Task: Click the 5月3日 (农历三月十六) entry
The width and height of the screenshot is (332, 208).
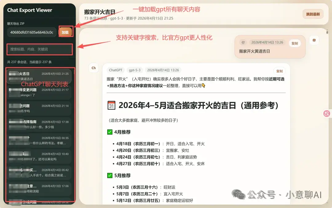Action: click(x=146, y=187)
